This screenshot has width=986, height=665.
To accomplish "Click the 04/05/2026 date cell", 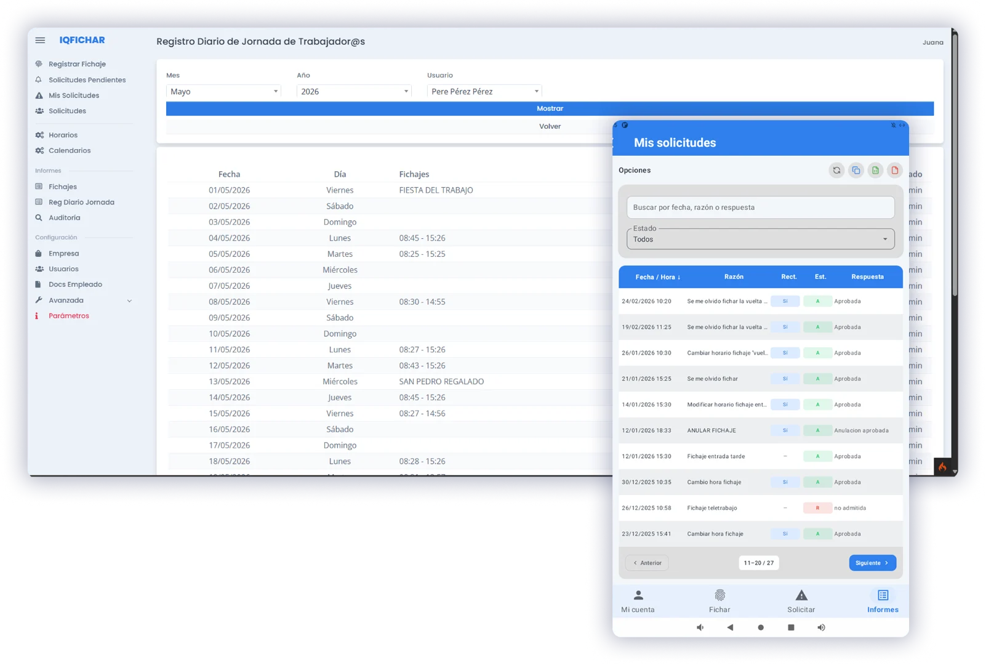I will 229,238.
